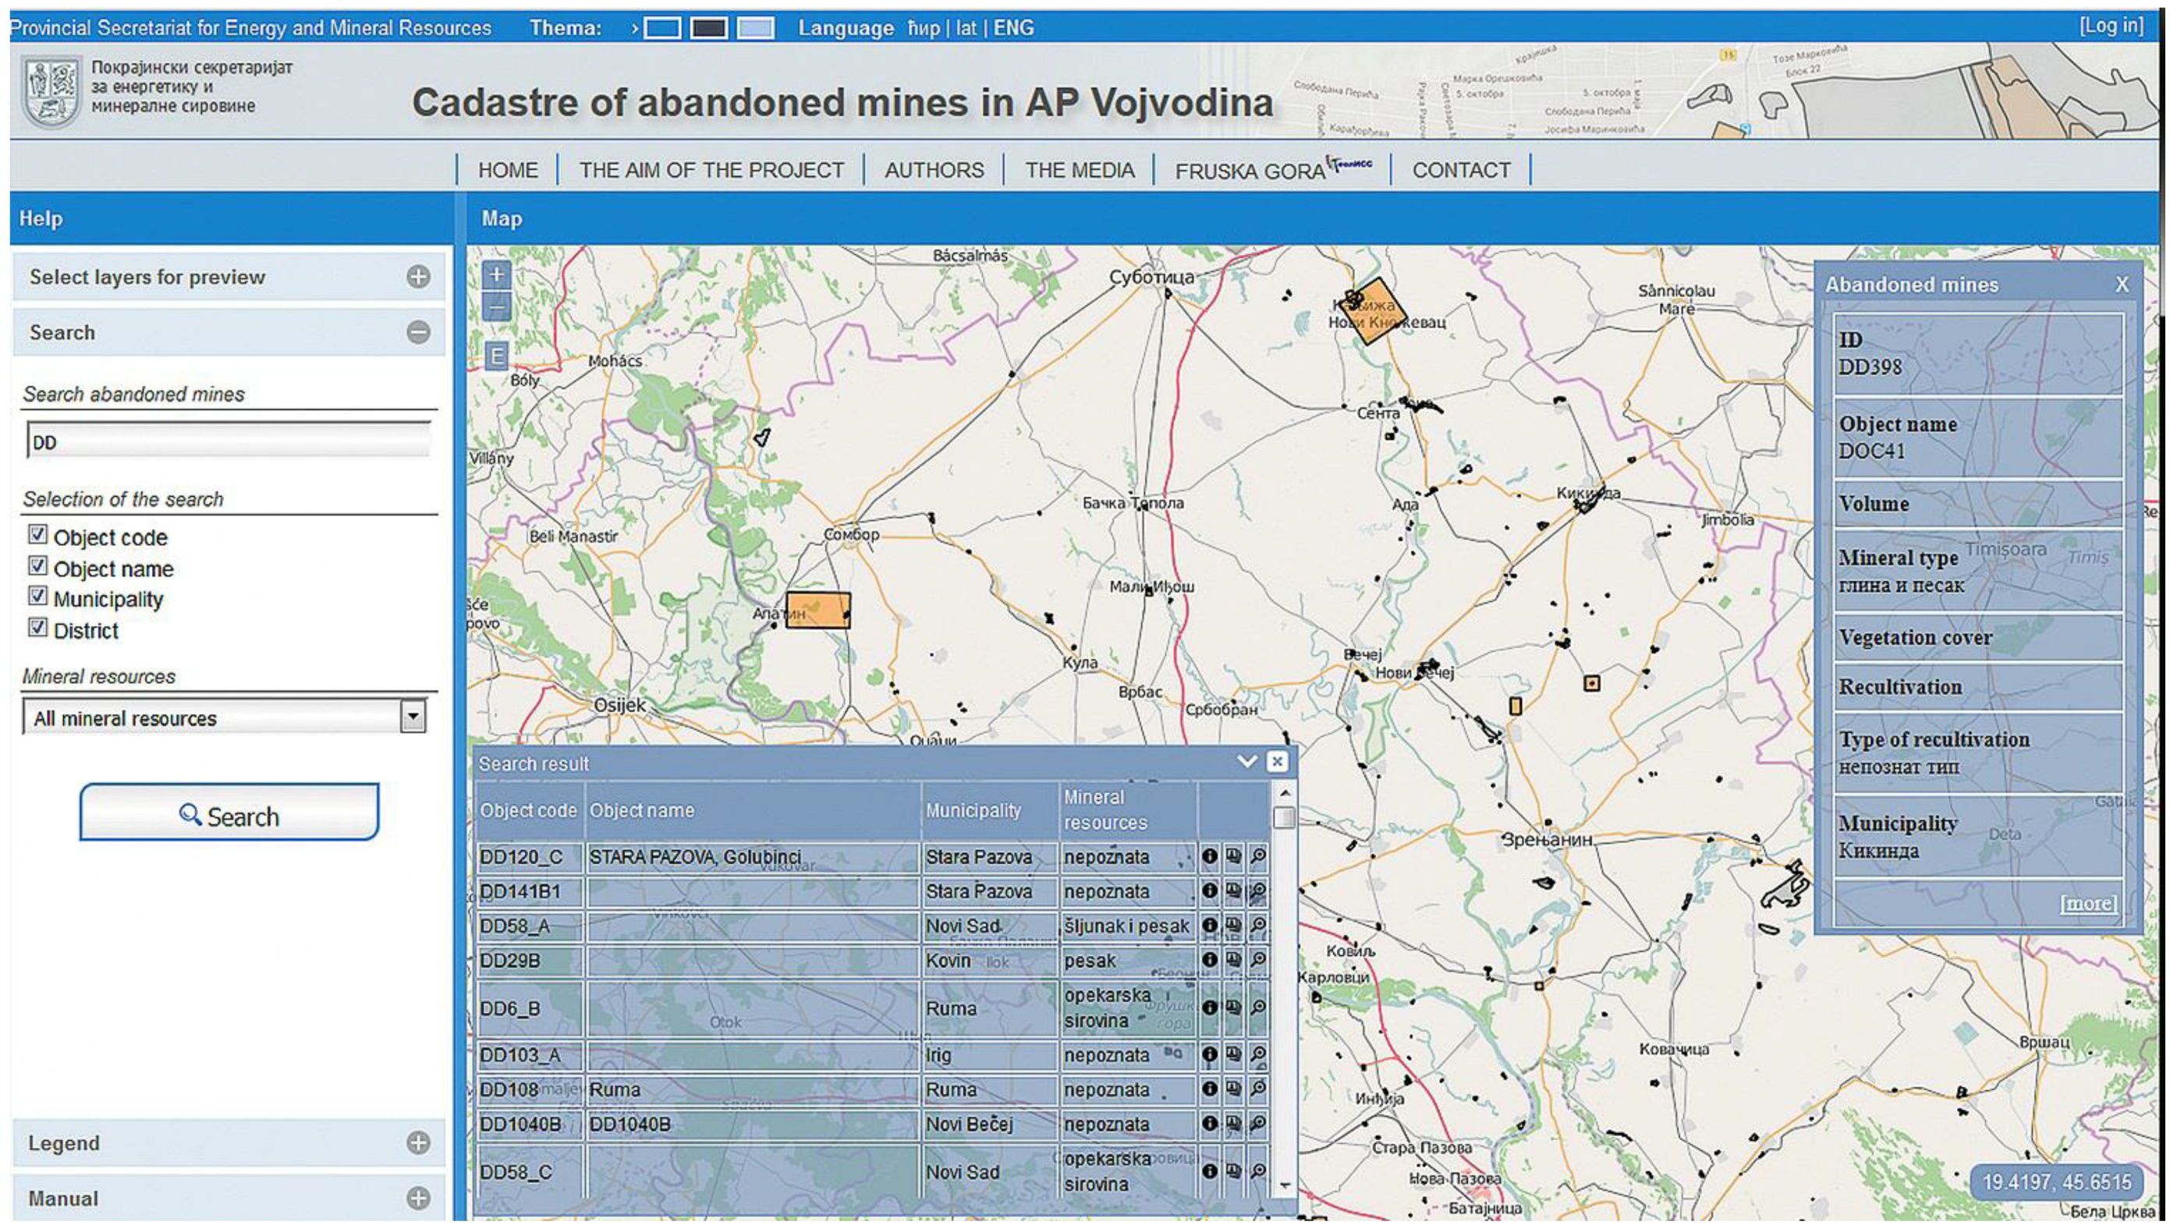Screen dimensions: 2170x1232
Task: Click the info icon in the DD1040B row
Action: [1209, 1124]
